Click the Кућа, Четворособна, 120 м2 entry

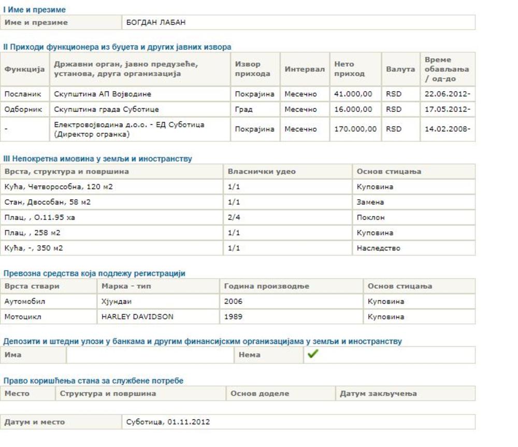point(58,187)
